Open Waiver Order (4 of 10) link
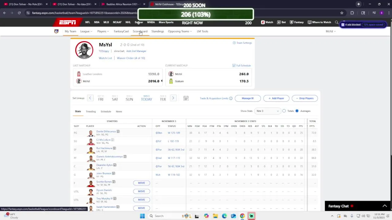392x220 pixels. click(131, 58)
